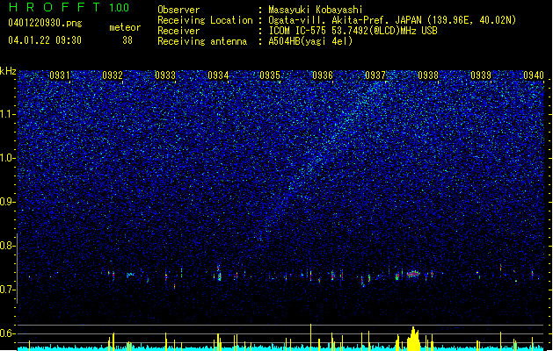Click the tall yellow intensity spike near 0936
This screenshot has width=553, height=351.
[x=310, y=337]
